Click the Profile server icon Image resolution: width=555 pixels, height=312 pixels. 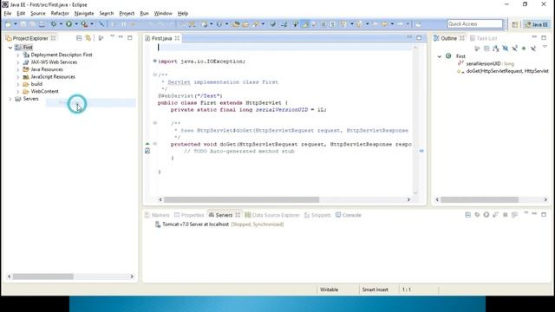pos(495,215)
